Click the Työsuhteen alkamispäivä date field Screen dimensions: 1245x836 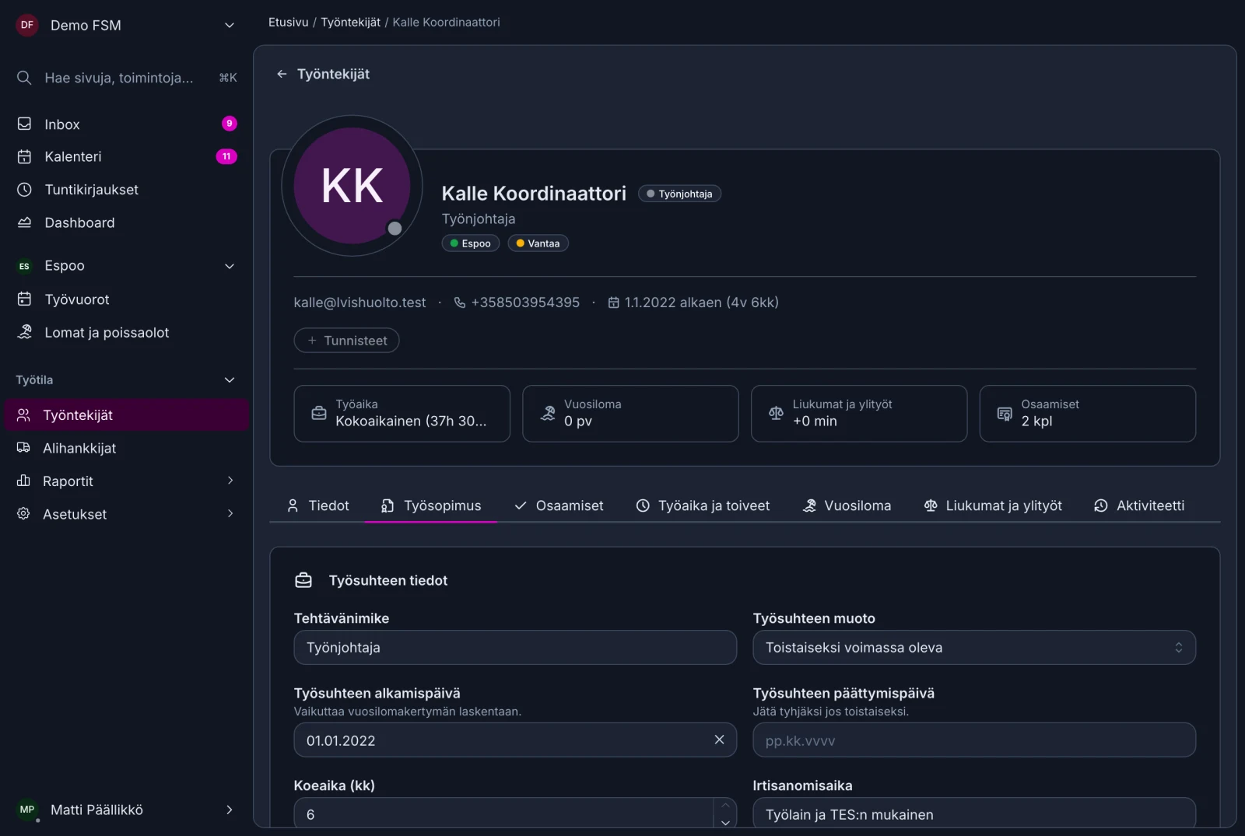515,740
